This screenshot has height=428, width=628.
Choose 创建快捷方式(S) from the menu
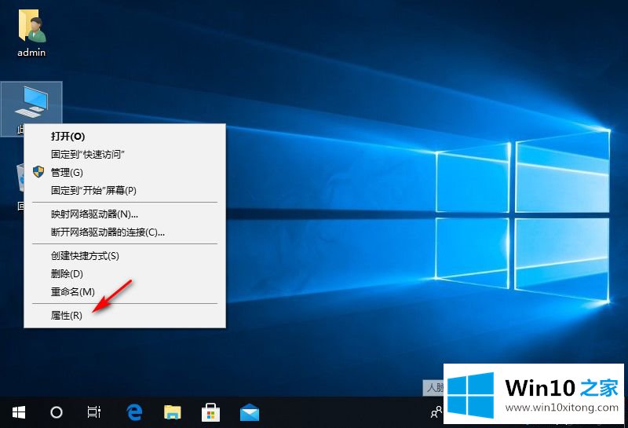coord(85,255)
